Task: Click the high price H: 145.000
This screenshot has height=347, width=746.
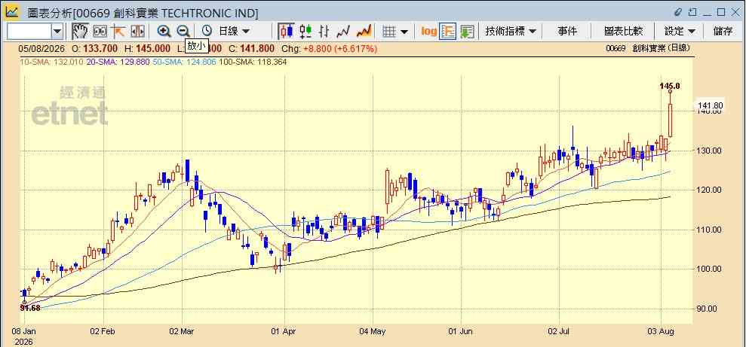Action: 148,48
